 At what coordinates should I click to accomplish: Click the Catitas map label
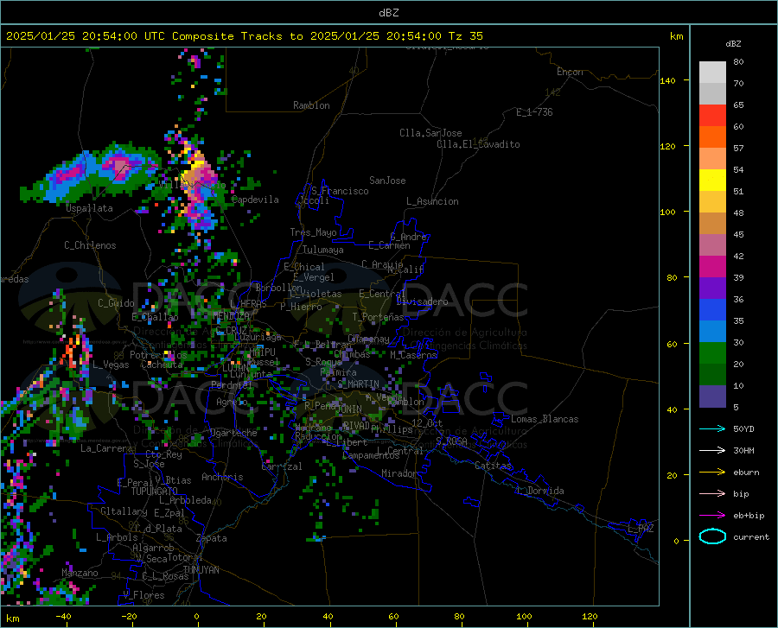[494, 466]
